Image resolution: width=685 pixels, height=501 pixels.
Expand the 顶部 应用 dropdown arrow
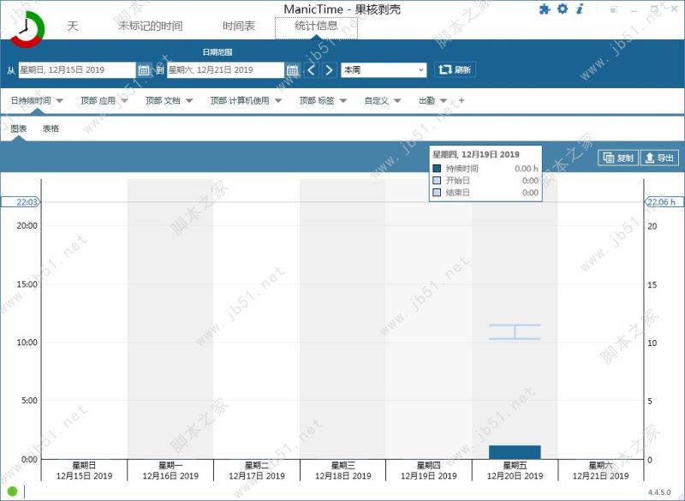click(x=124, y=101)
